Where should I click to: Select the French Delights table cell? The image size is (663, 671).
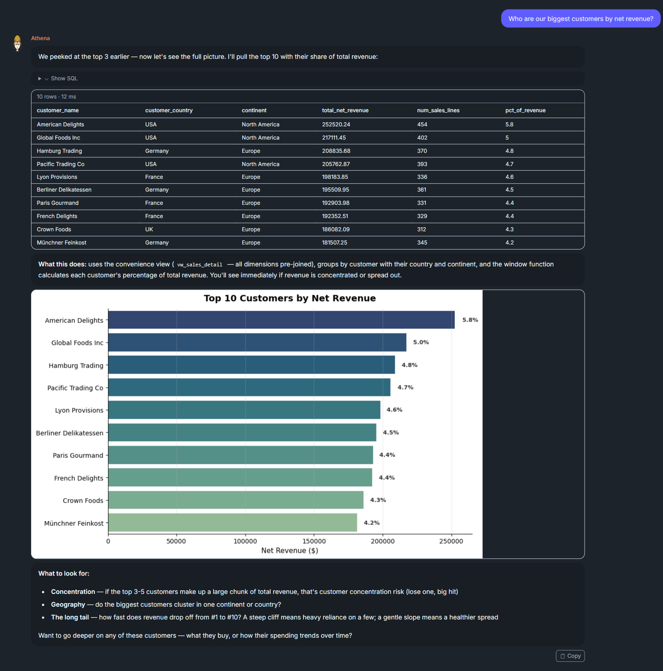tap(57, 216)
